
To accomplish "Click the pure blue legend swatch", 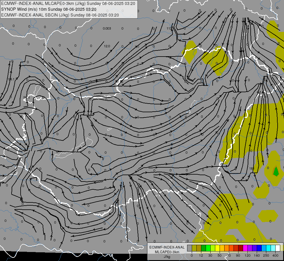I will [x=259, y=248].
